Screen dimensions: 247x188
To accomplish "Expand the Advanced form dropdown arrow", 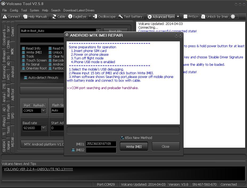I will (178, 17).
